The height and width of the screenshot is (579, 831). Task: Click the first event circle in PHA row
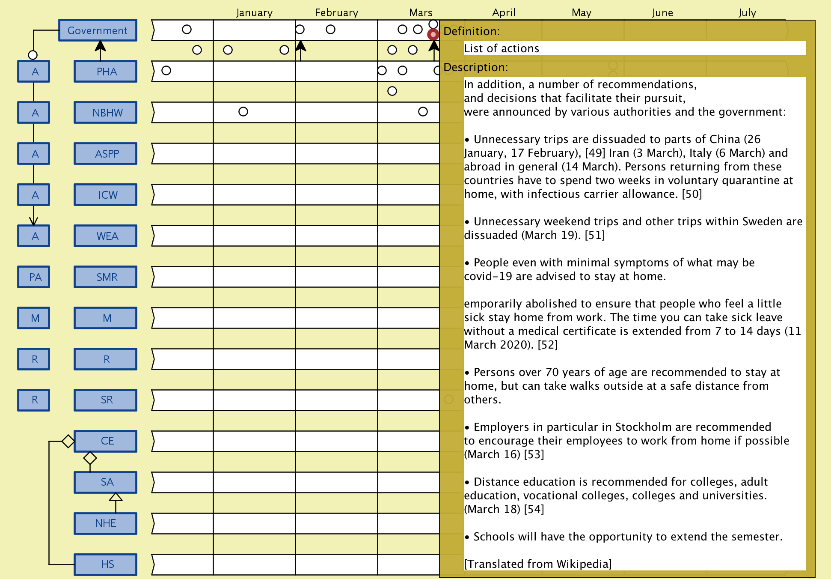(166, 70)
